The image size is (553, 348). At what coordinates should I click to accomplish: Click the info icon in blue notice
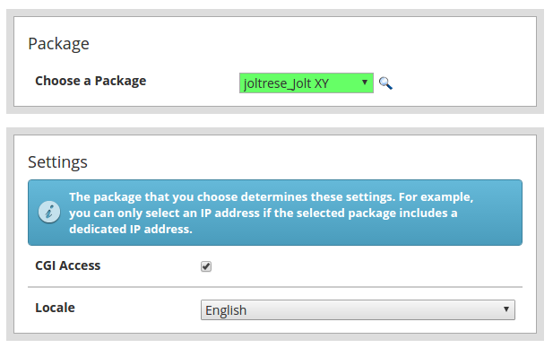[x=49, y=212]
